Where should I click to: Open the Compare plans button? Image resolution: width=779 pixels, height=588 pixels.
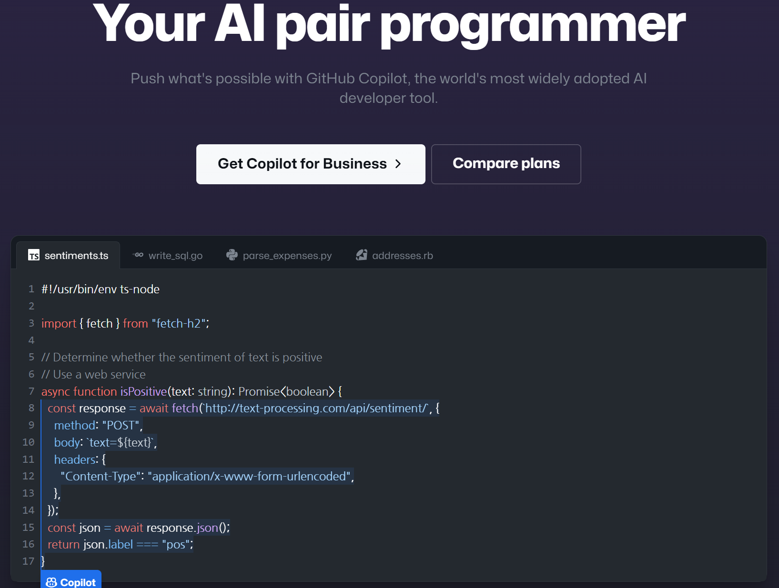tap(506, 164)
